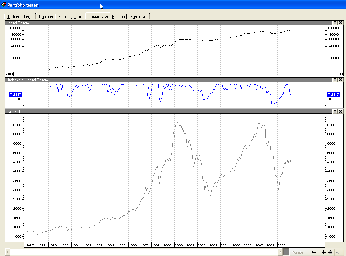Click the 2009 year label on time axis
The image size is (346, 256).
click(x=281, y=245)
